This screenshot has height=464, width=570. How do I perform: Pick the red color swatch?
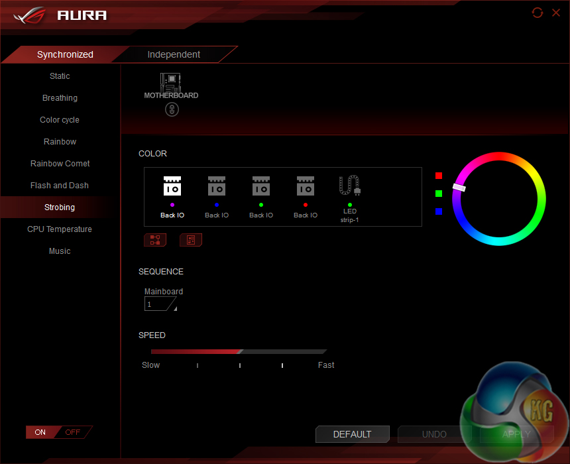[x=439, y=176]
